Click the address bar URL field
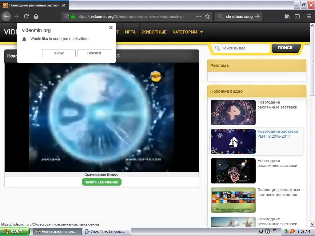The height and width of the screenshot is (236, 315). (130, 17)
